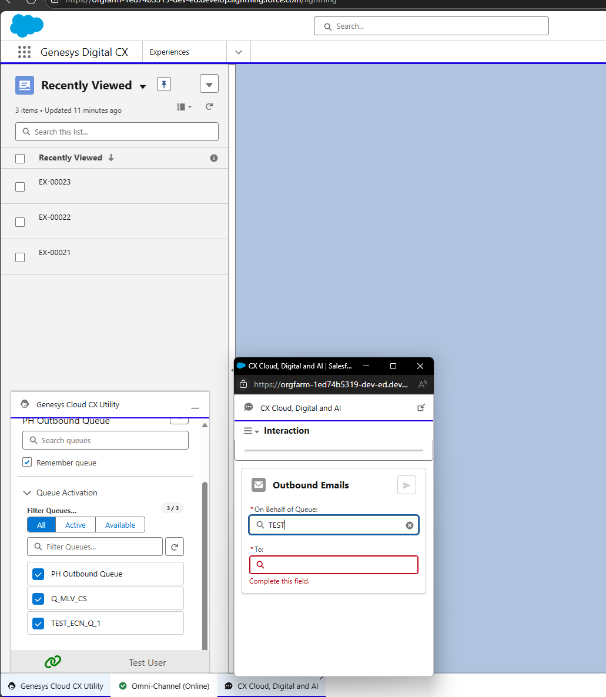Image resolution: width=606 pixels, height=697 pixels.
Task: Click the Salesforce cloud logo
Action: [x=26, y=25]
